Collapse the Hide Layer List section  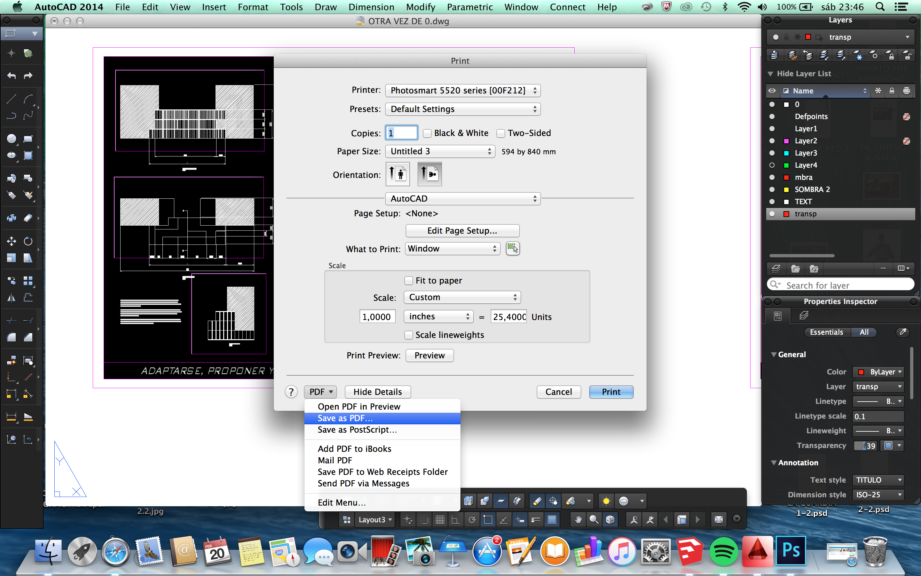pos(771,73)
